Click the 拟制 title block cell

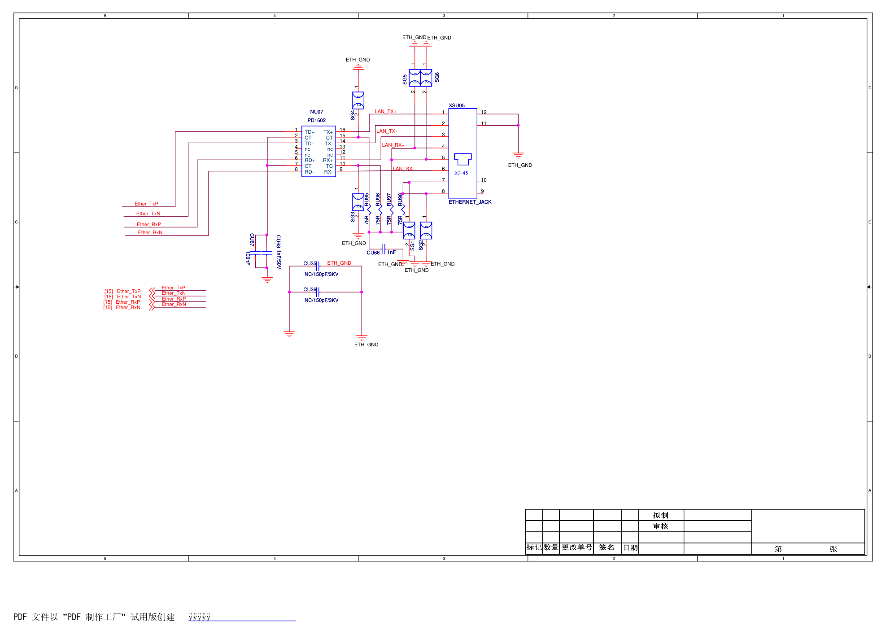(661, 515)
